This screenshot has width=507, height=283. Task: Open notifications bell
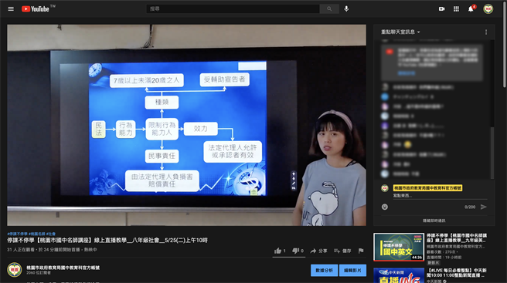tap(471, 8)
